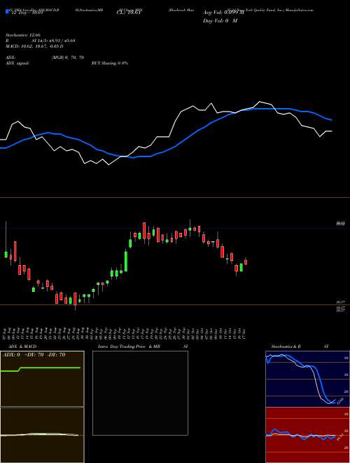Click the RSI 14/5 values line
The image size is (350, 463).
[40, 41]
